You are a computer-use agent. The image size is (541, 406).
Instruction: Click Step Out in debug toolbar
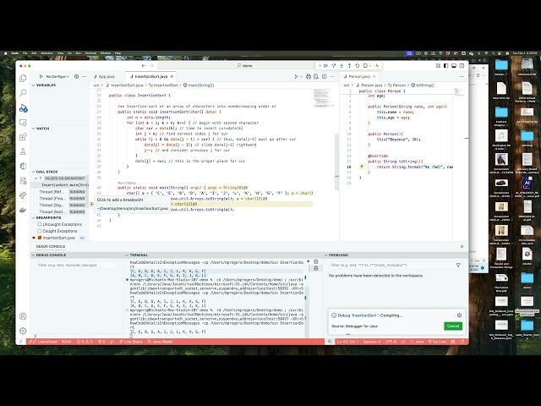(349, 66)
